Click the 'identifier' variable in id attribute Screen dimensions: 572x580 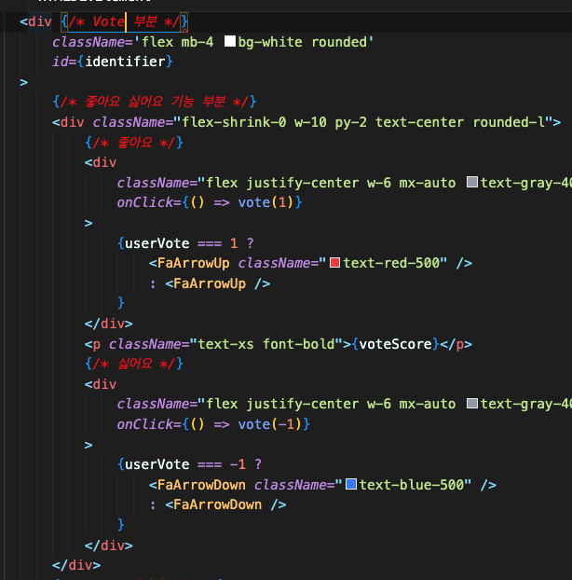125,62
